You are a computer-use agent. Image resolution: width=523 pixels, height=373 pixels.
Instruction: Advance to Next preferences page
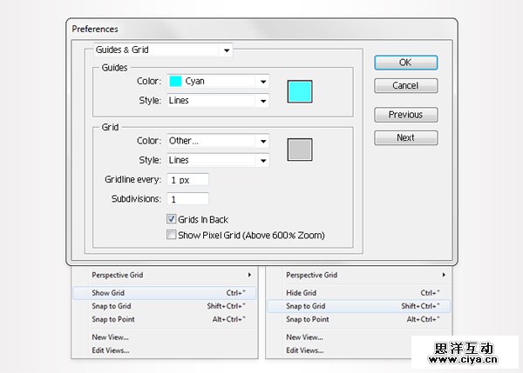coord(405,137)
